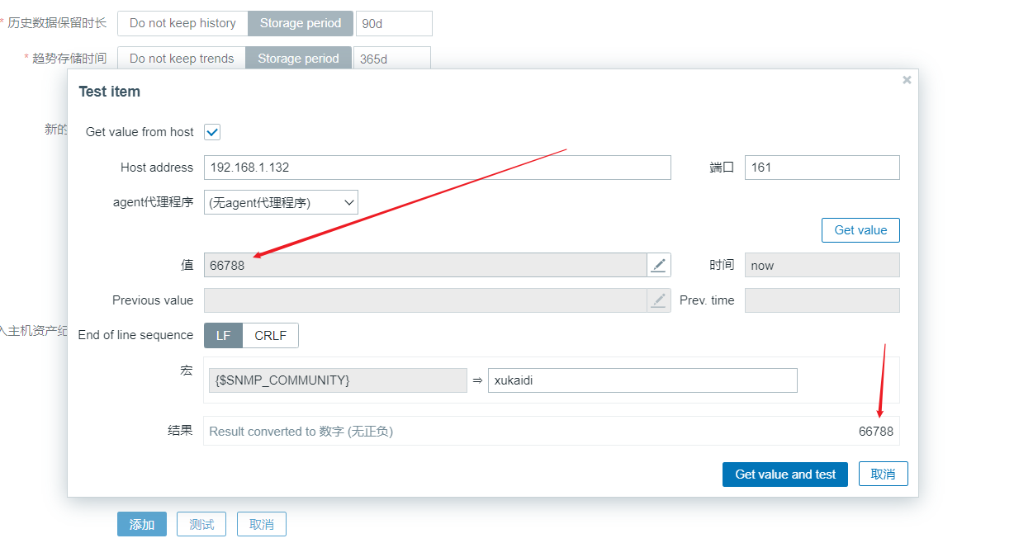Click the 值 field showing 66788
The height and width of the screenshot is (543, 1033).
tap(425, 265)
